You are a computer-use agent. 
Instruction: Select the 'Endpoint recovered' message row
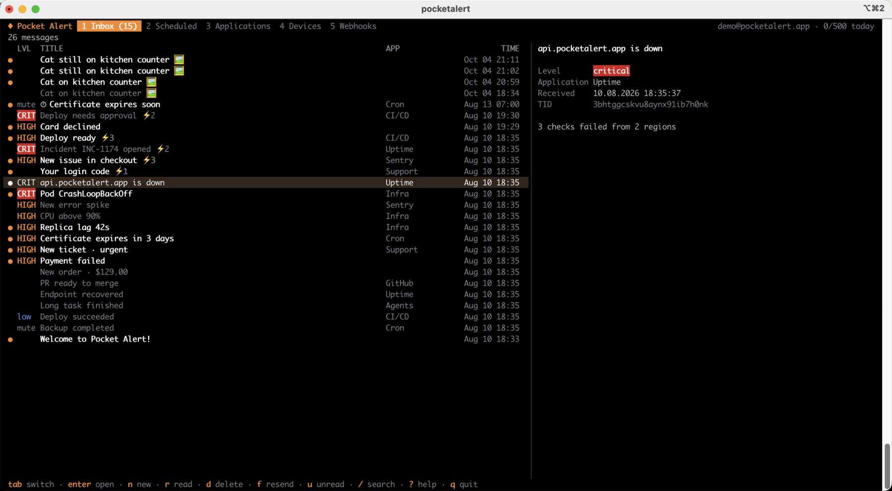pos(266,295)
